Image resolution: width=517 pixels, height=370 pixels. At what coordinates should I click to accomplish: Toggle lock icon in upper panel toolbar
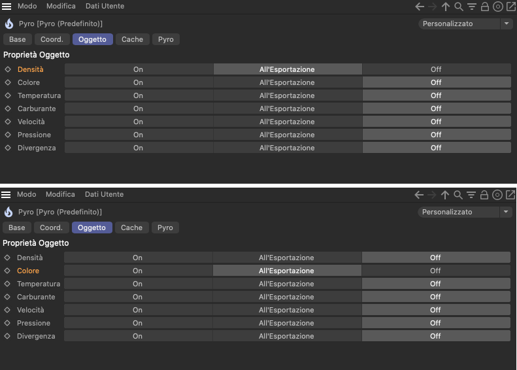point(485,7)
